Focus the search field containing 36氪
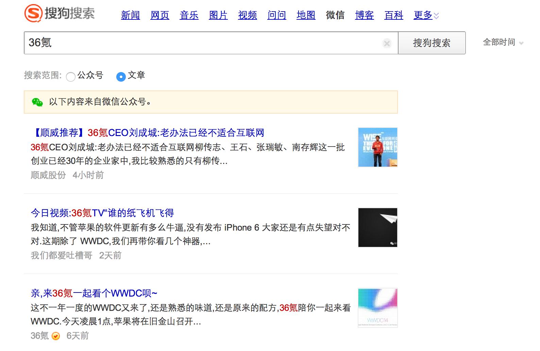Screen dimensions: 540x351 (211, 43)
